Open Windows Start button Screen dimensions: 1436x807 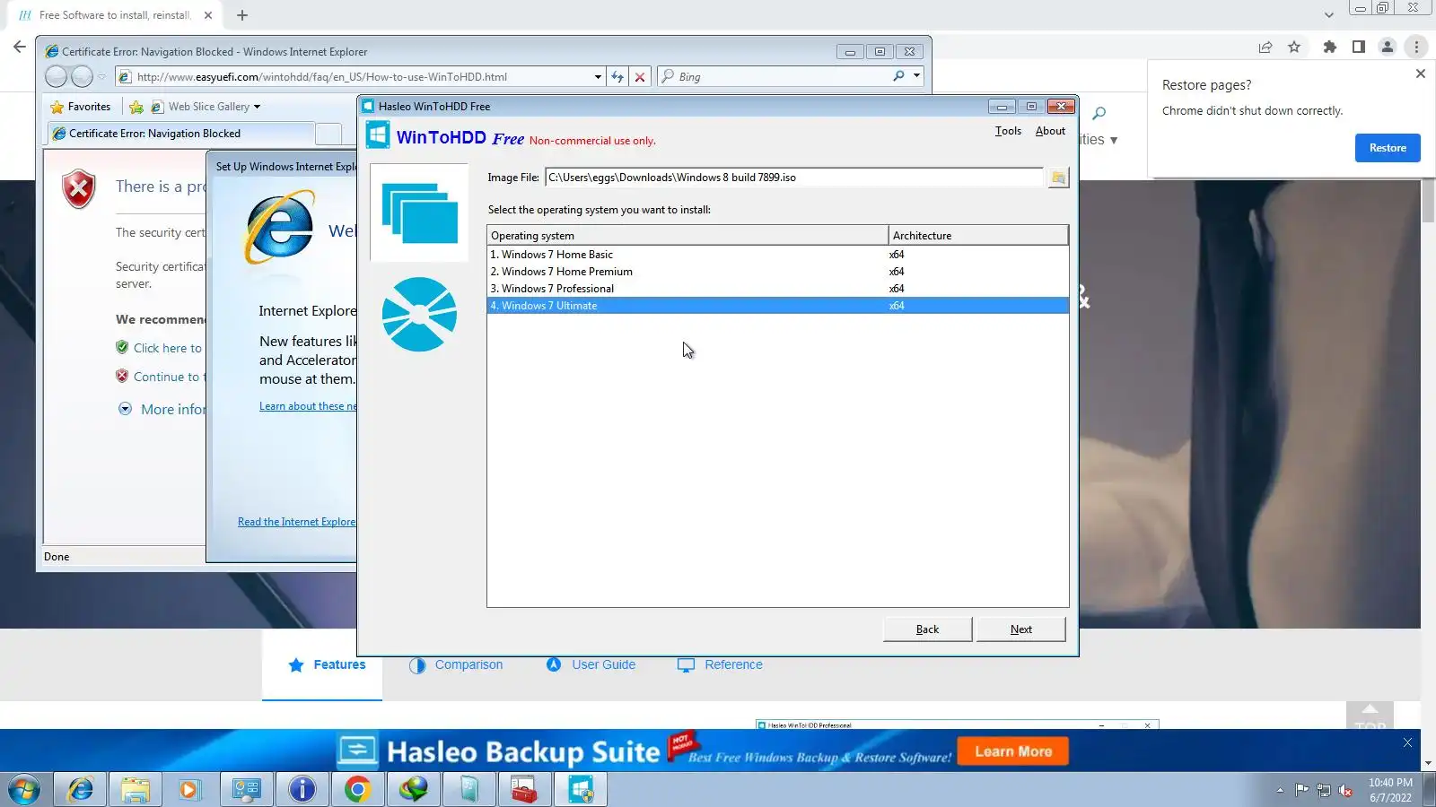click(x=24, y=789)
